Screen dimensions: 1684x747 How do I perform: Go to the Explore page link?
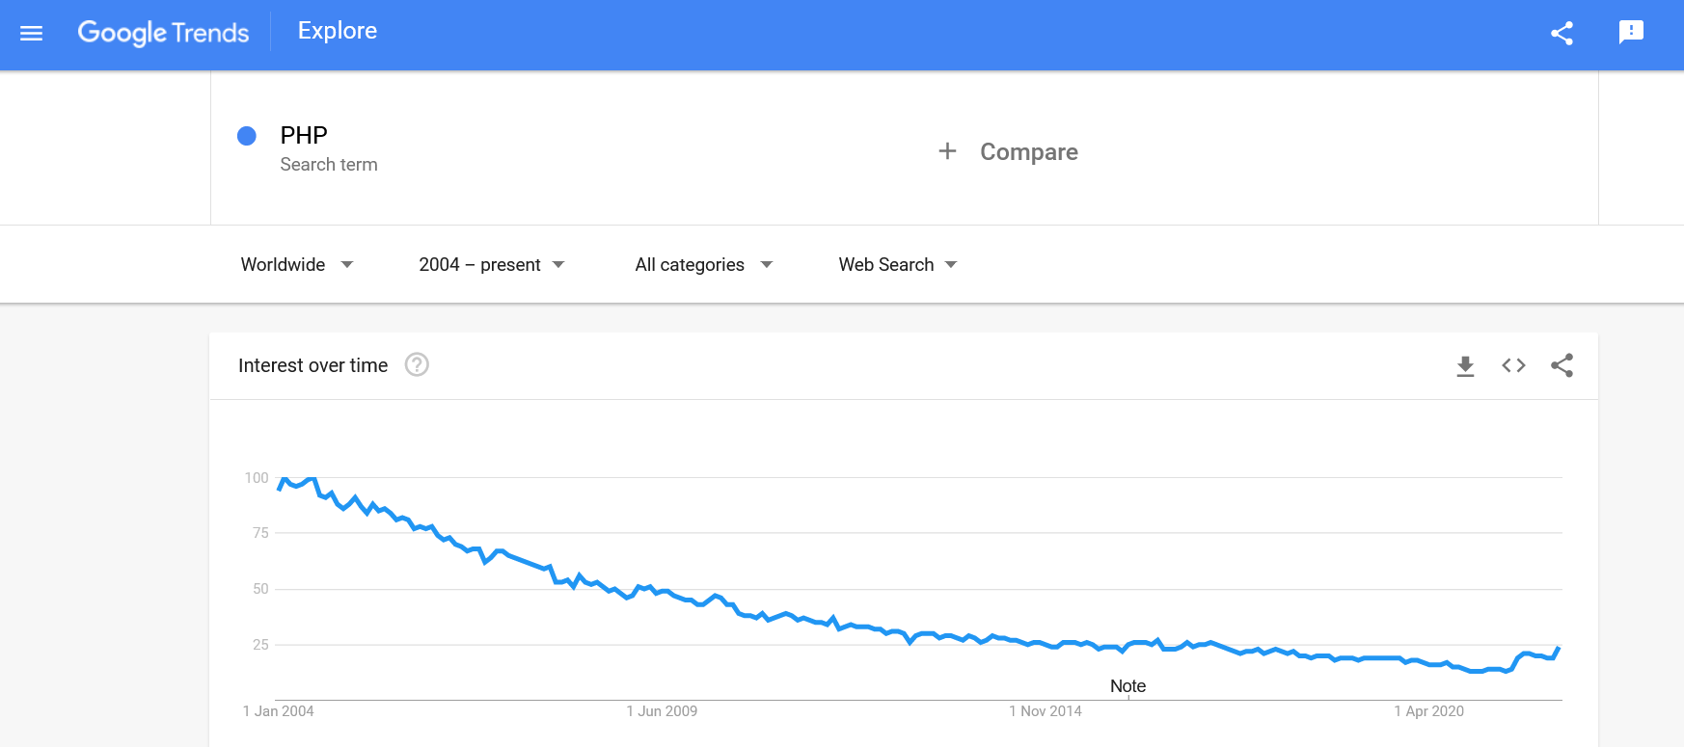pyautogui.click(x=338, y=31)
